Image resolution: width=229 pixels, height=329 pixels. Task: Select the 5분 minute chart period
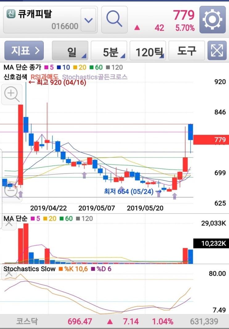click(x=109, y=51)
